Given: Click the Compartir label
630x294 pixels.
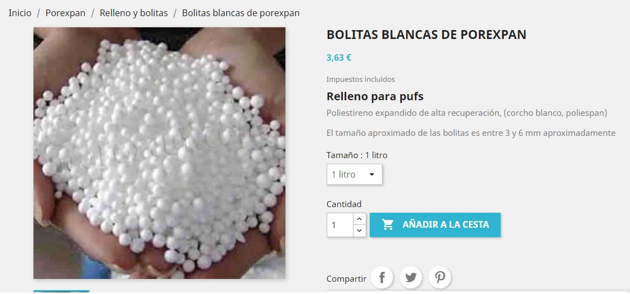Looking at the screenshot, I should point(346,279).
